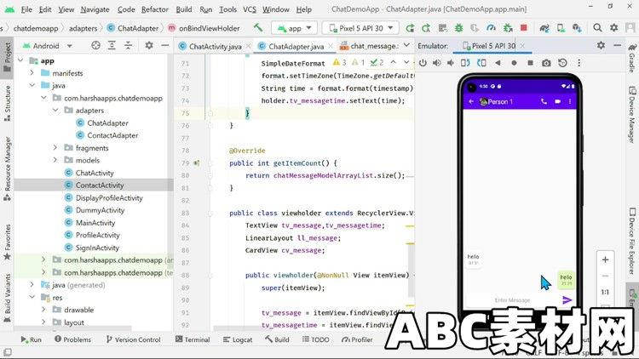Screen dimensions: 639x359
Task: Select Pixel 5 API 30 emulator tab
Action: pyautogui.click(x=493, y=46)
